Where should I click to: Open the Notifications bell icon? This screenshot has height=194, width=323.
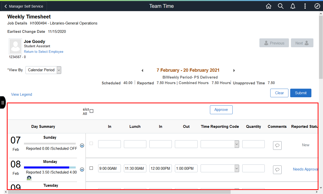293,6
